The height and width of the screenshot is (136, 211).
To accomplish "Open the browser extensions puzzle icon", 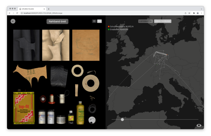I will (194, 13).
